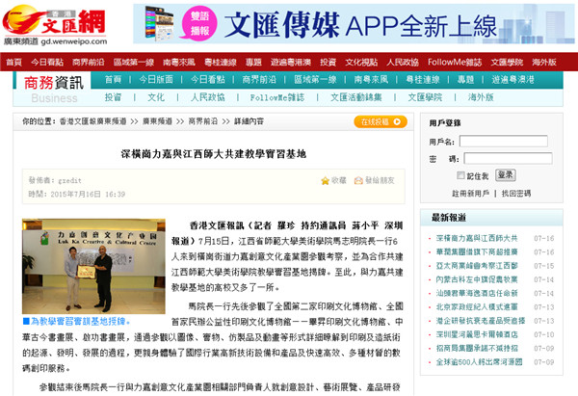
Task: Open news 亞太商業峰會考察江西鄱
Action: pos(477,266)
